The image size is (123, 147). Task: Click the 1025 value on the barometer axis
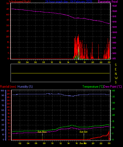click(115, 6)
